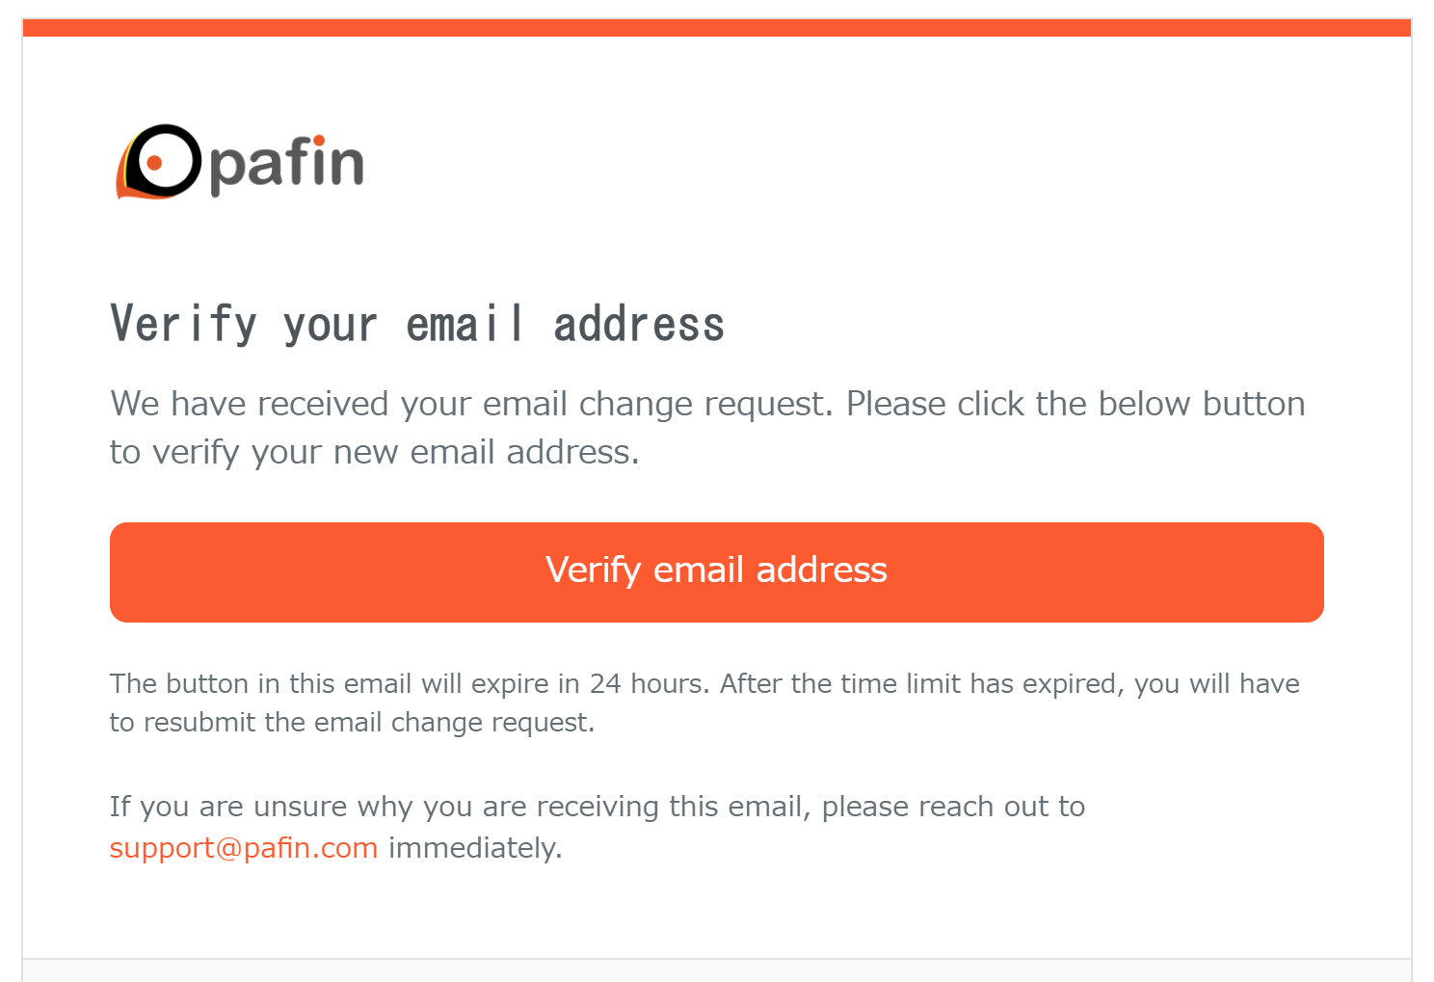Click 'Please click the below button' text
The height and width of the screenshot is (982, 1434).
pyautogui.click(x=1075, y=404)
